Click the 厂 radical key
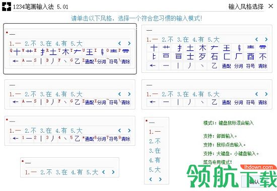The width and height of the screenshot is (277, 191). (238, 57)
